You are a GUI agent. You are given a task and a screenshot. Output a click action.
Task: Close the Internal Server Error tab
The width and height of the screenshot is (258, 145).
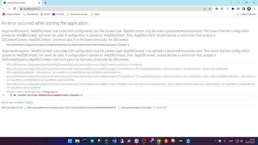point(39,3)
